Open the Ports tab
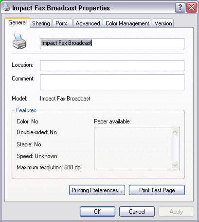Image resolution: width=199 pixels, height=222 pixels. 61,23
